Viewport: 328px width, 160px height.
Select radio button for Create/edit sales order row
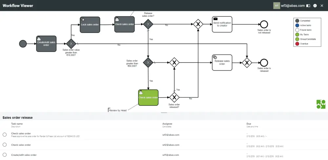click(5, 154)
